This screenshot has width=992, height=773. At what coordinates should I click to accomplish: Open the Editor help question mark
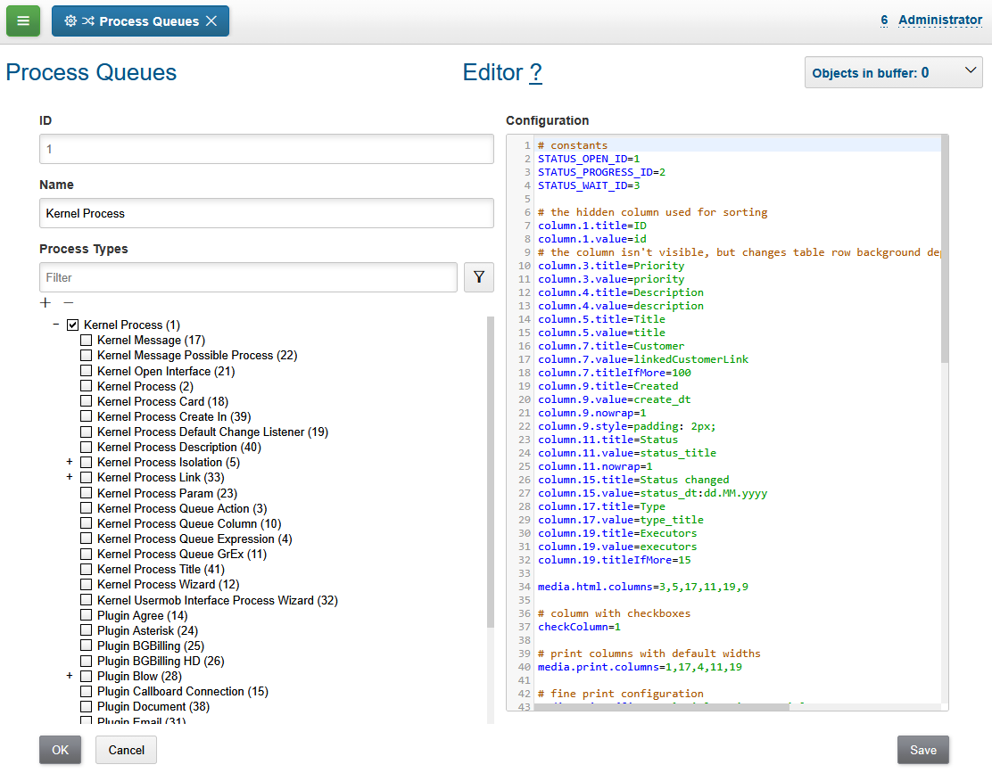(x=535, y=72)
